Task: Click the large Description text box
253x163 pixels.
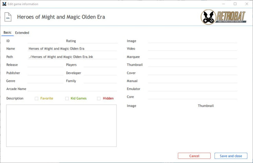Action: coord(61,126)
